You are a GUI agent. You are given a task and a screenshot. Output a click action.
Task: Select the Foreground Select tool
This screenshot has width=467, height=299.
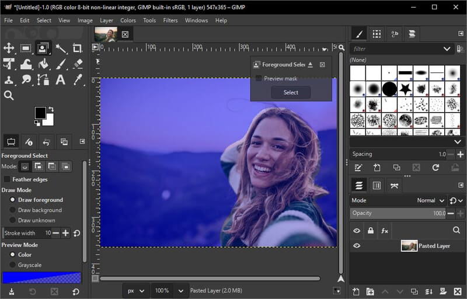(x=43, y=48)
